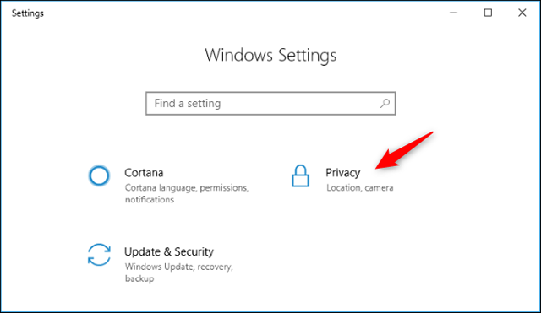This screenshot has width=541, height=313.
Task: Click the Cortana language, permissions, notifications text
Action: click(x=187, y=193)
